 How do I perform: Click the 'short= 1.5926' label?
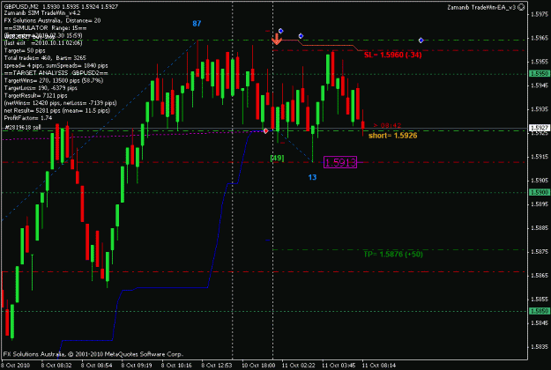tap(393, 136)
